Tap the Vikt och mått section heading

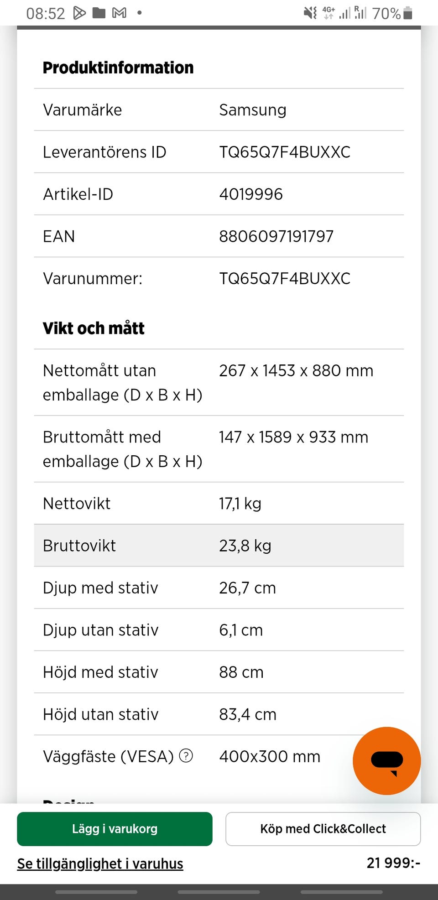pos(94,328)
